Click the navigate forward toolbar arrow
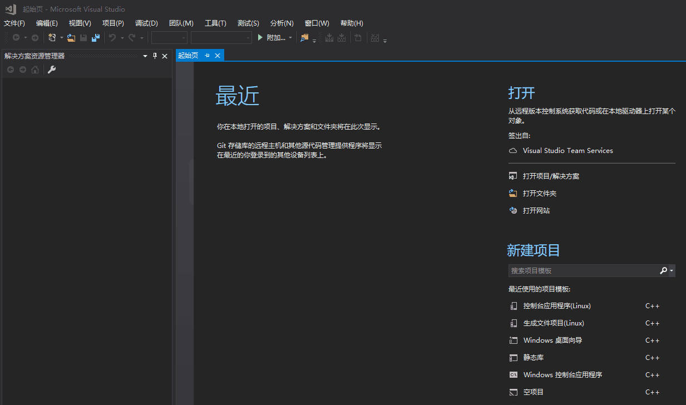This screenshot has width=686, height=405. pyautogui.click(x=35, y=38)
